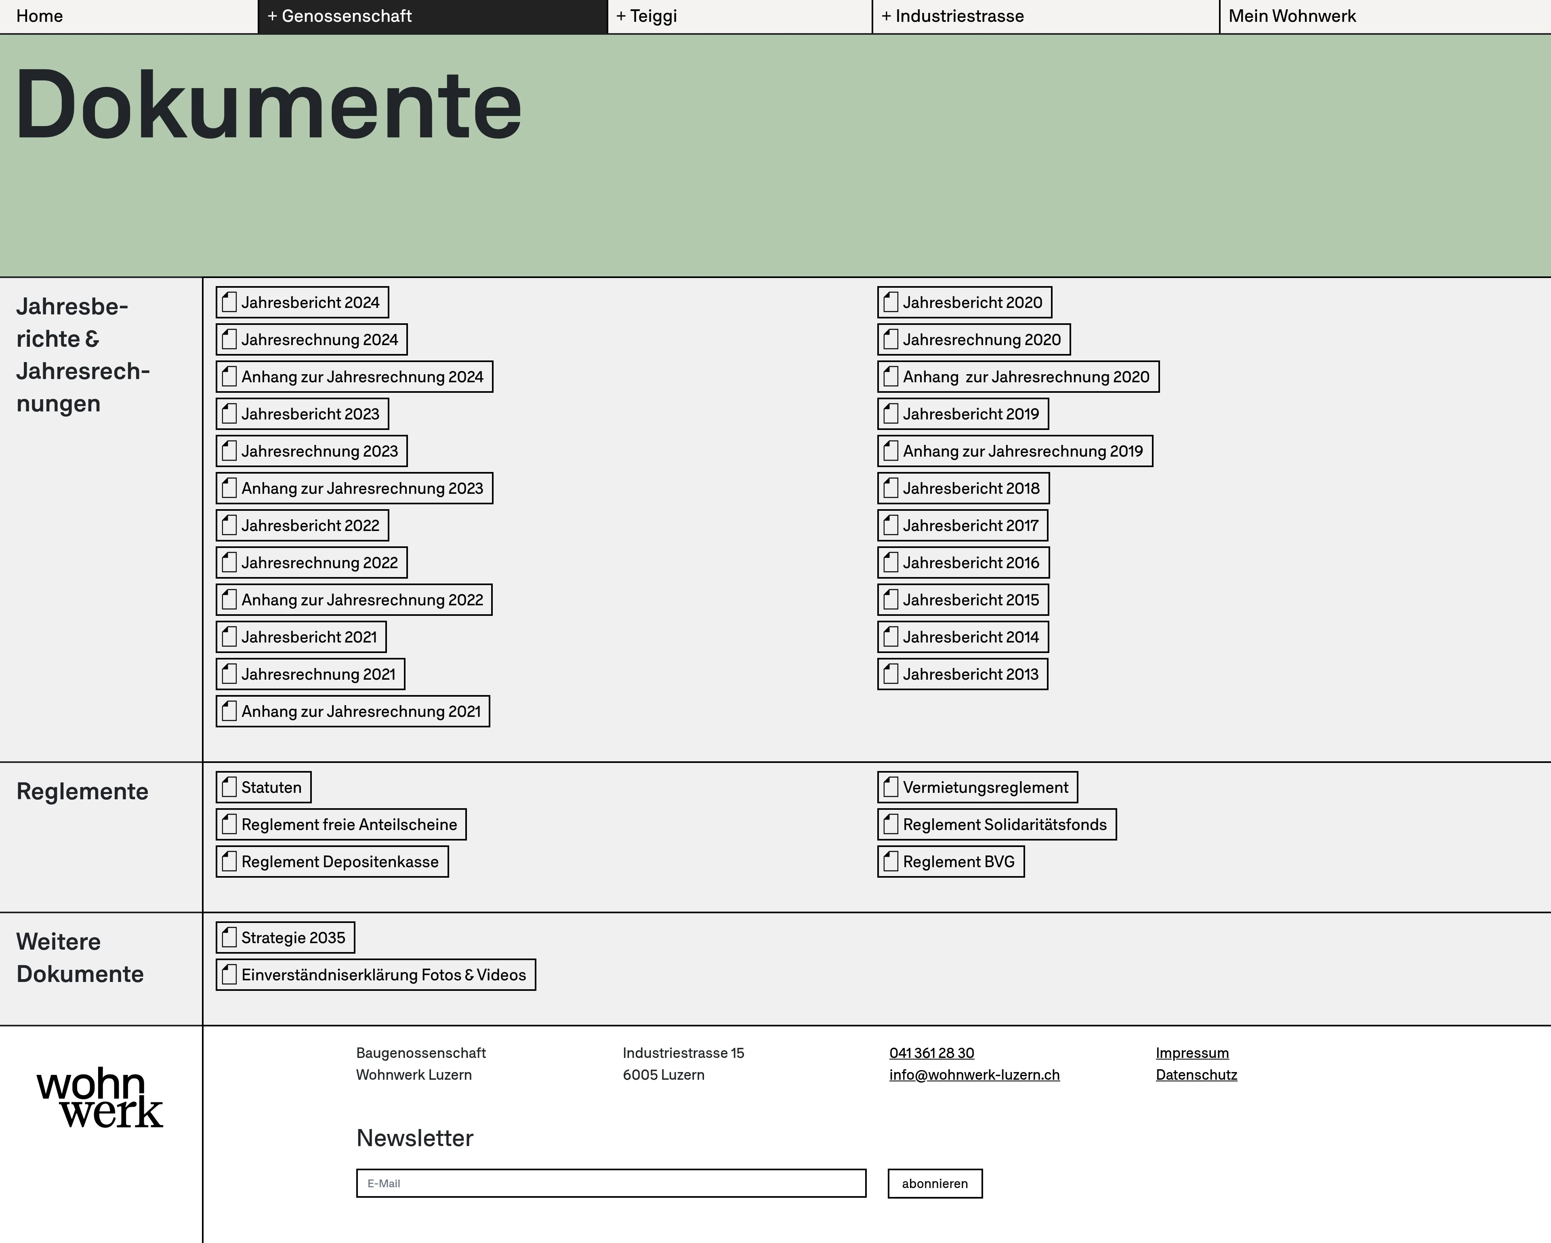The width and height of the screenshot is (1551, 1243).
Task: Expand the Genossenschaft menu
Action: pos(340,16)
